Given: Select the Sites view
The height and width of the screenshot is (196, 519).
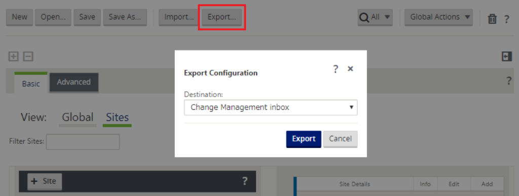Looking at the screenshot, I should click(117, 117).
